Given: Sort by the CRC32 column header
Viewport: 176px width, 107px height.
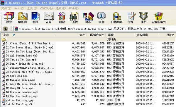Looking at the screenshot, I should click(167, 35).
